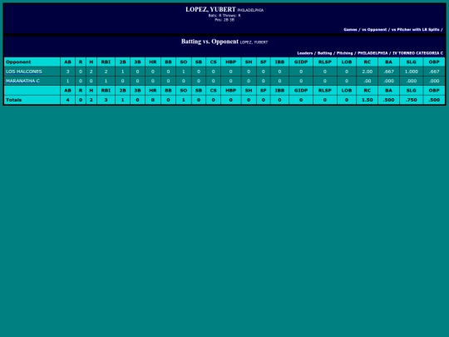Image resolution: width=449 pixels, height=337 pixels.
Task: Select LOS HALCONES RC value 2.00
Action: (x=367, y=72)
